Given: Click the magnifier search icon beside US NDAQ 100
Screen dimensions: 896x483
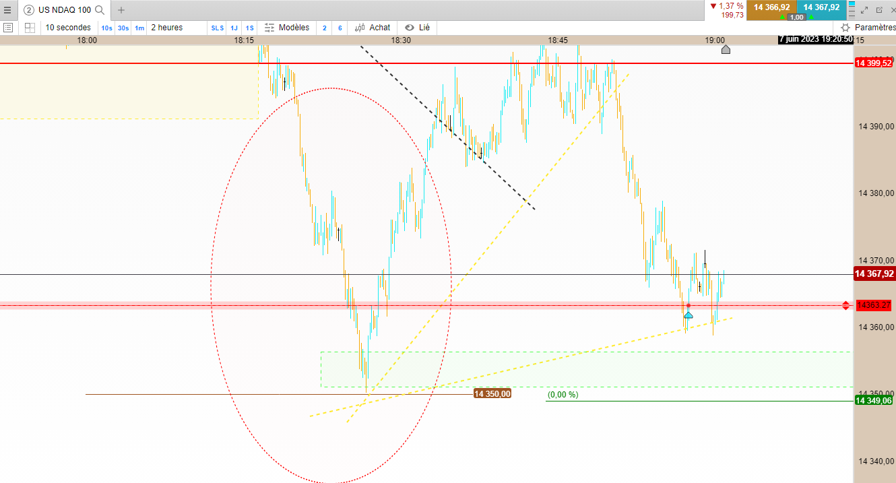Looking at the screenshot, I should [x=100, y=10].
